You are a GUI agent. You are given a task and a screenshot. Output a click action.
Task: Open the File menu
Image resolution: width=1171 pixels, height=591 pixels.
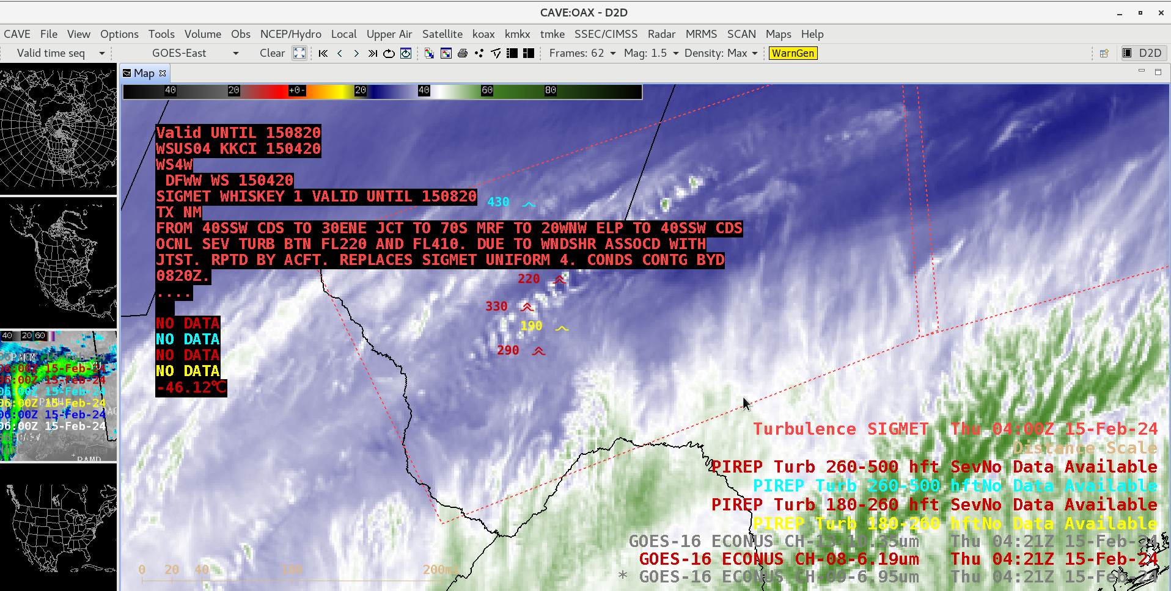coord(49,34)
